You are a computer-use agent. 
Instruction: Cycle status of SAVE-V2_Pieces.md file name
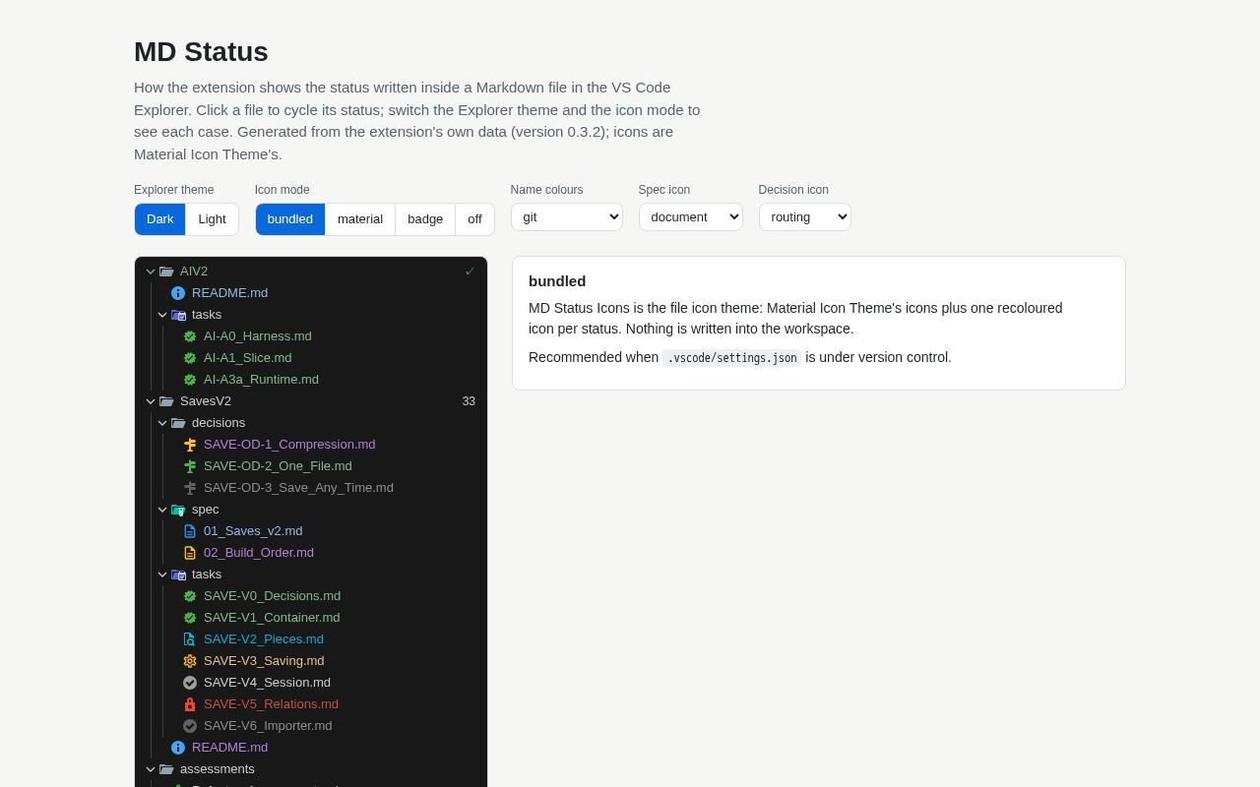pyautogui.click(x=264, y=639)
